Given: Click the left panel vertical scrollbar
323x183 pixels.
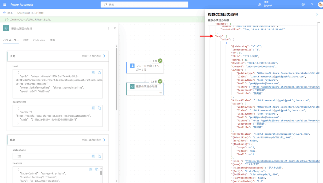Looking at the screenshot, I should click(x=116, y=79).
